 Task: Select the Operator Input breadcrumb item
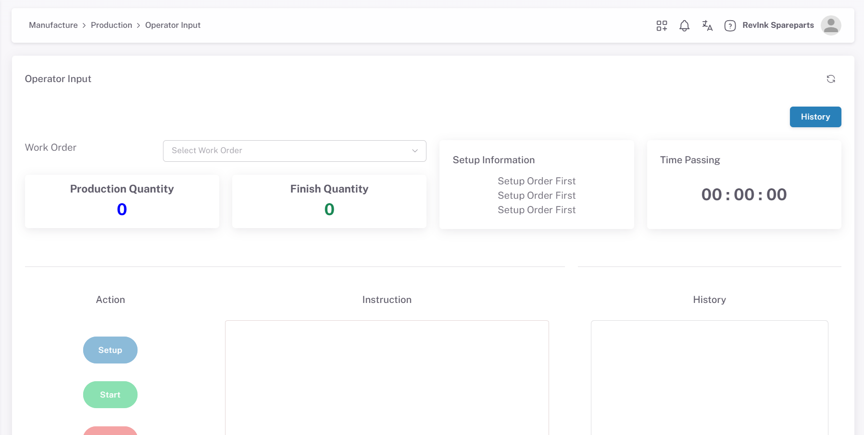tap(173, 25)
